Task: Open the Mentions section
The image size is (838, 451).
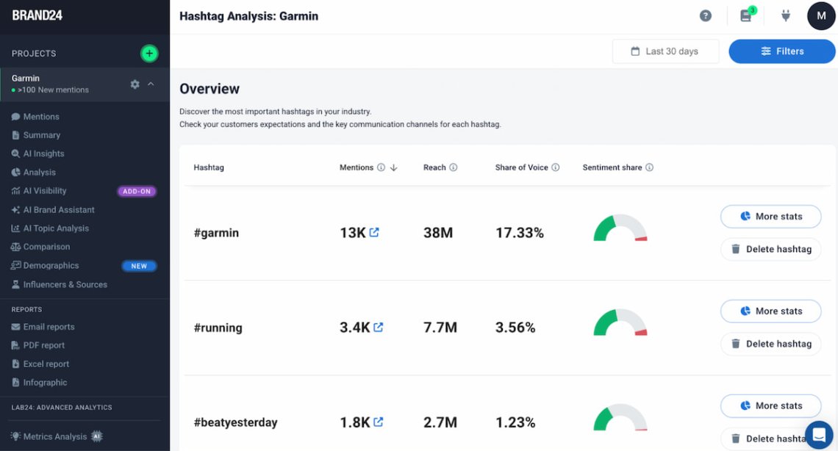Action: (39, 116)
